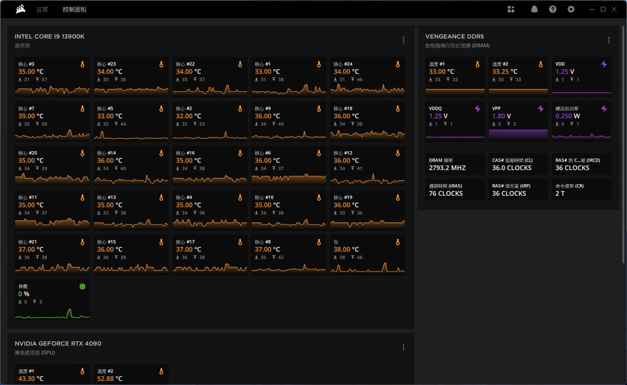Click the thermometer icon on DDR5 溫度 #1 33.00 °C
The width and height of the screenshot is (627, 385).
(x=477, y=64)
